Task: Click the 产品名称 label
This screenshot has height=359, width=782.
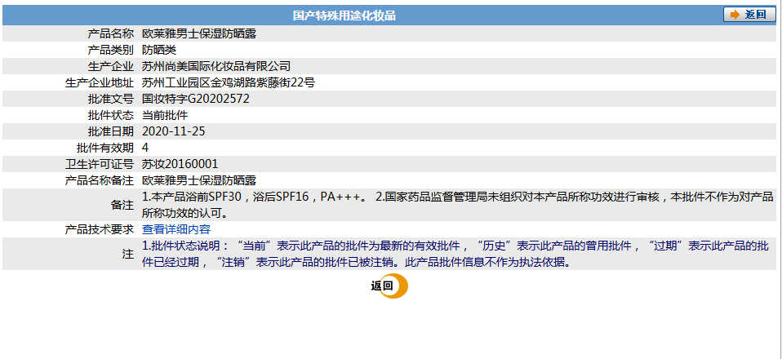Action: tap(111, 34)
